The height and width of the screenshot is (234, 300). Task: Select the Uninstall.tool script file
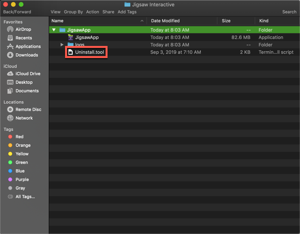click(x=90, y=52)
